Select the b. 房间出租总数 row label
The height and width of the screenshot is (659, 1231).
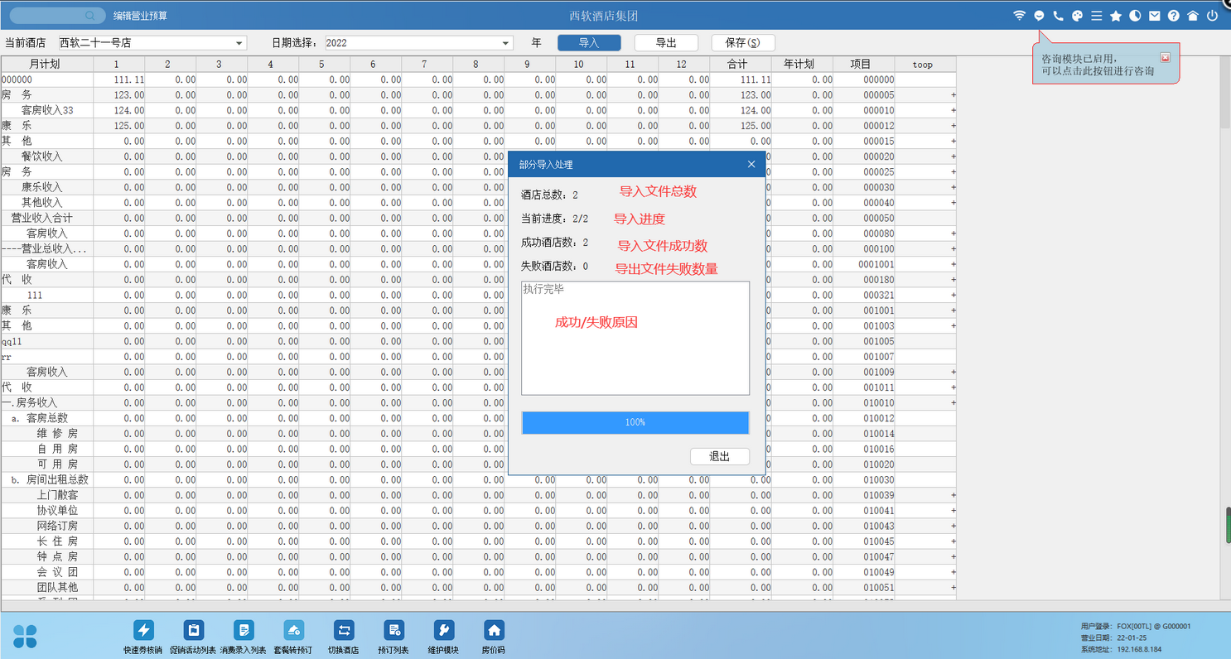point(50,479)
